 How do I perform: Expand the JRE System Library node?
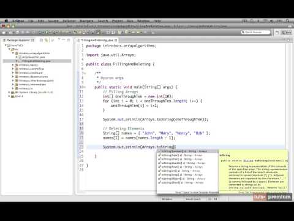click(x=9, y=92)
